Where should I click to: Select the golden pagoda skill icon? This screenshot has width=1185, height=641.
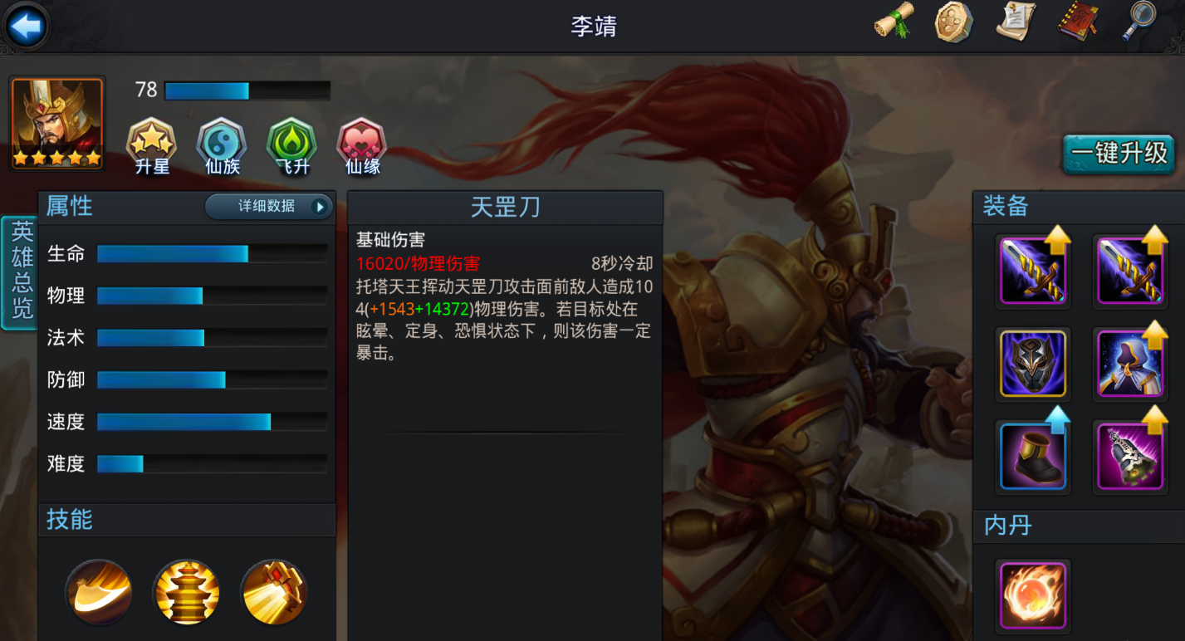186,592
